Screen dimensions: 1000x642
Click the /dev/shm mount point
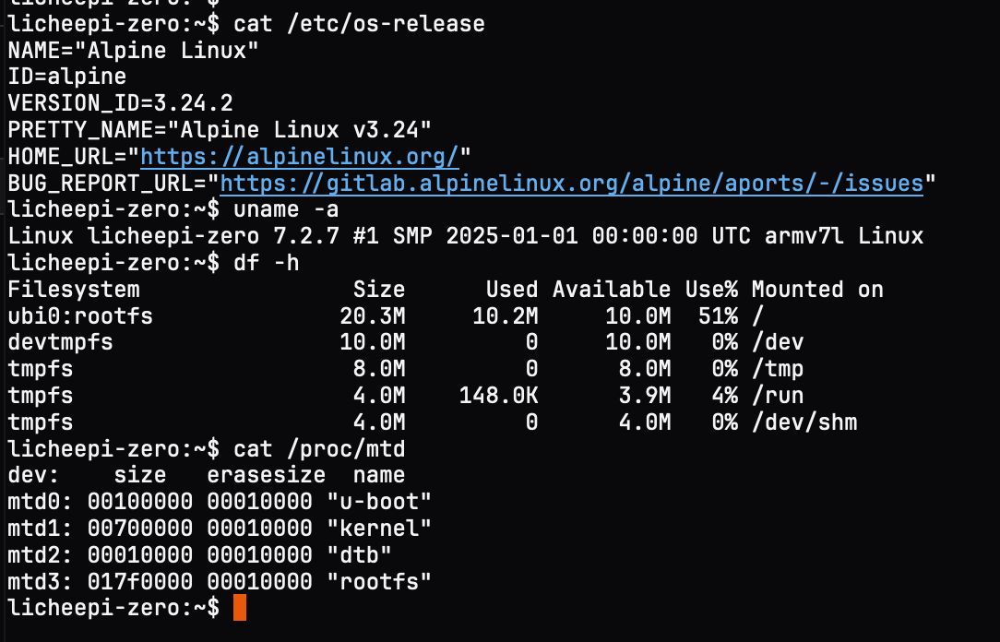coord(804,422)
